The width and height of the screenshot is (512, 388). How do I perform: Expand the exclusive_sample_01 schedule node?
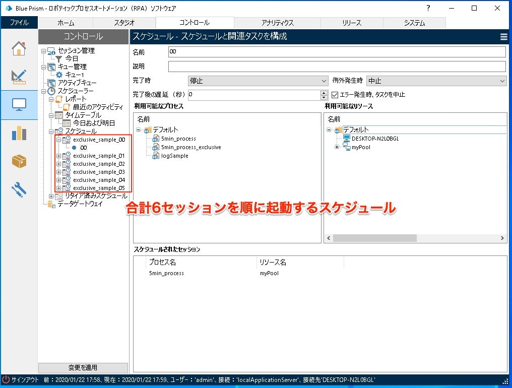point(59,156)
